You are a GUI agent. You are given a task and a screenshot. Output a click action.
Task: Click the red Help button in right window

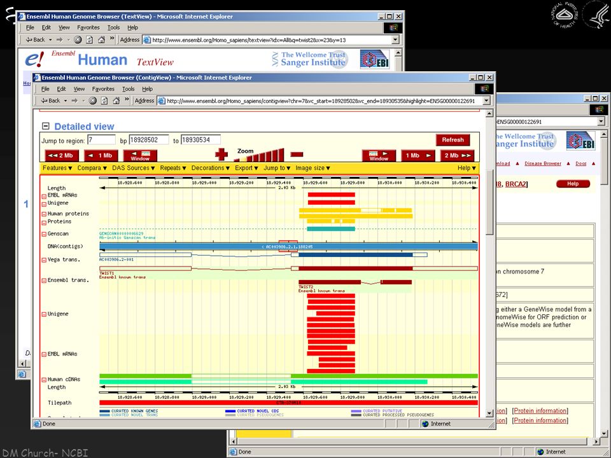click(x=573, y=184)
